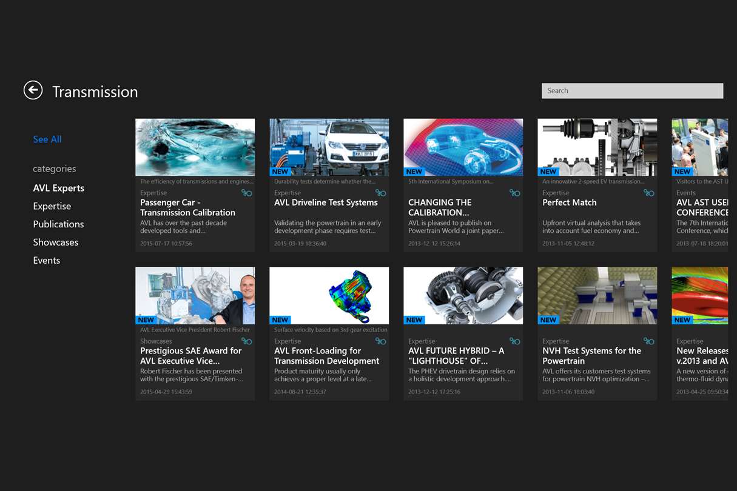Click timestamp 2014-08-21 12:35:37
Viewport: 737px width, 491px height.
tap(300, 392)
